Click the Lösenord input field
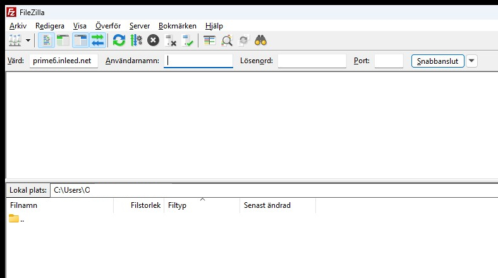This screenshot has height=278, width=498. 312,61
